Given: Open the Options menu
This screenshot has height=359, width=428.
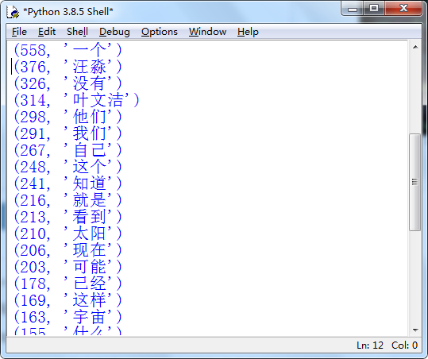Looking at the screenshot, I should pyautogui.click(x=160, y=32).
